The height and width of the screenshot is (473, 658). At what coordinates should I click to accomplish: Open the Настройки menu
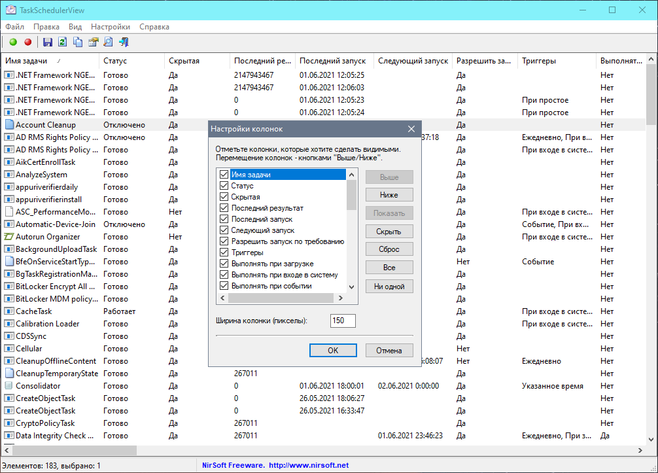click(110, 27)
